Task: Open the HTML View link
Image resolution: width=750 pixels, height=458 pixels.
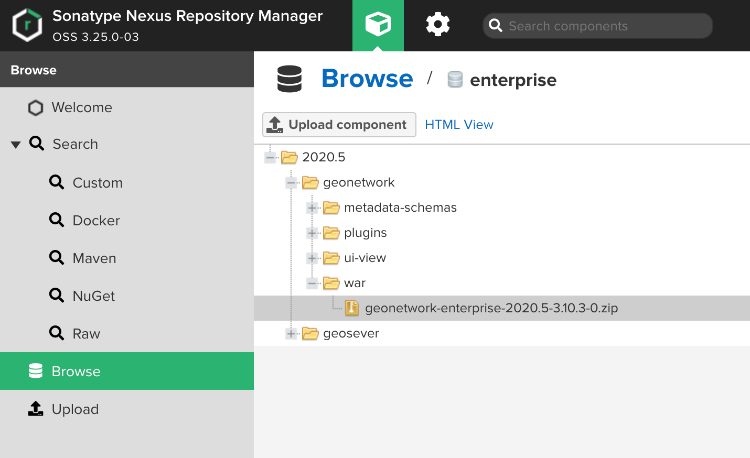Action: [x=459, y=125]
